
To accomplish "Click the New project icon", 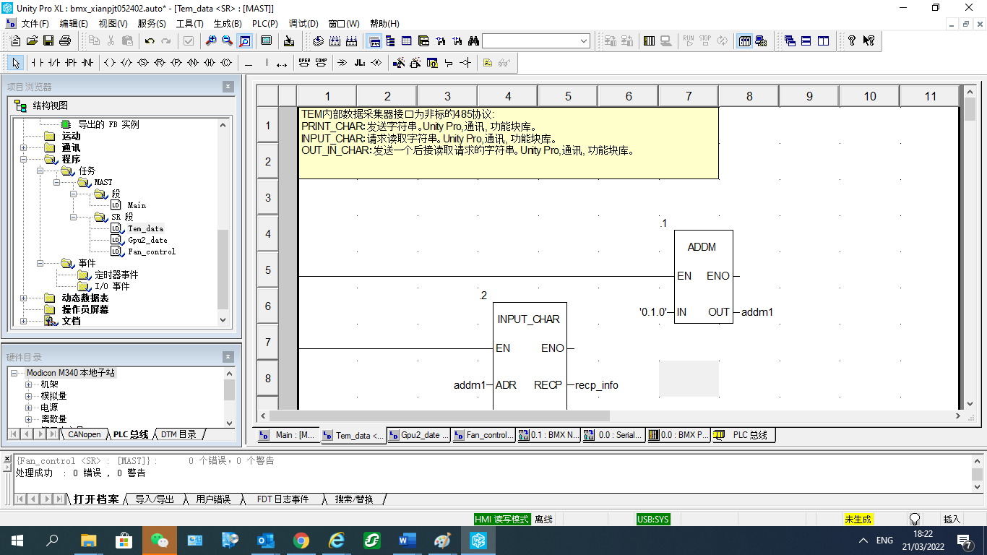I will pos(15,41).
